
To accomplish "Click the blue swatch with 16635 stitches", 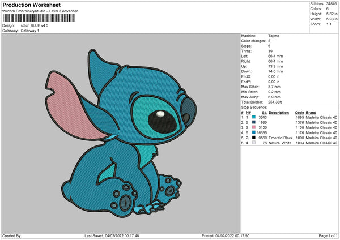I will click(253, 132).
